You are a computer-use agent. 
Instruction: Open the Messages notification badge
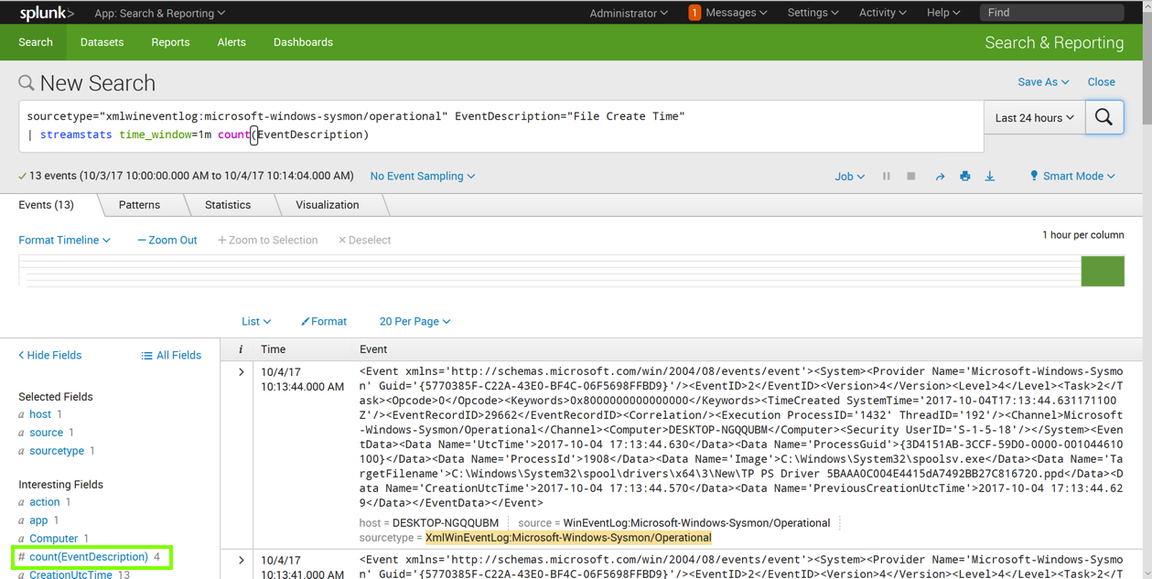(694, 13)
